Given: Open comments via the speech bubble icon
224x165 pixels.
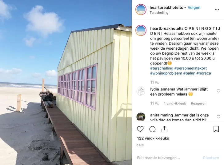Looking at the screenshot, I should [x=152, y=129].
